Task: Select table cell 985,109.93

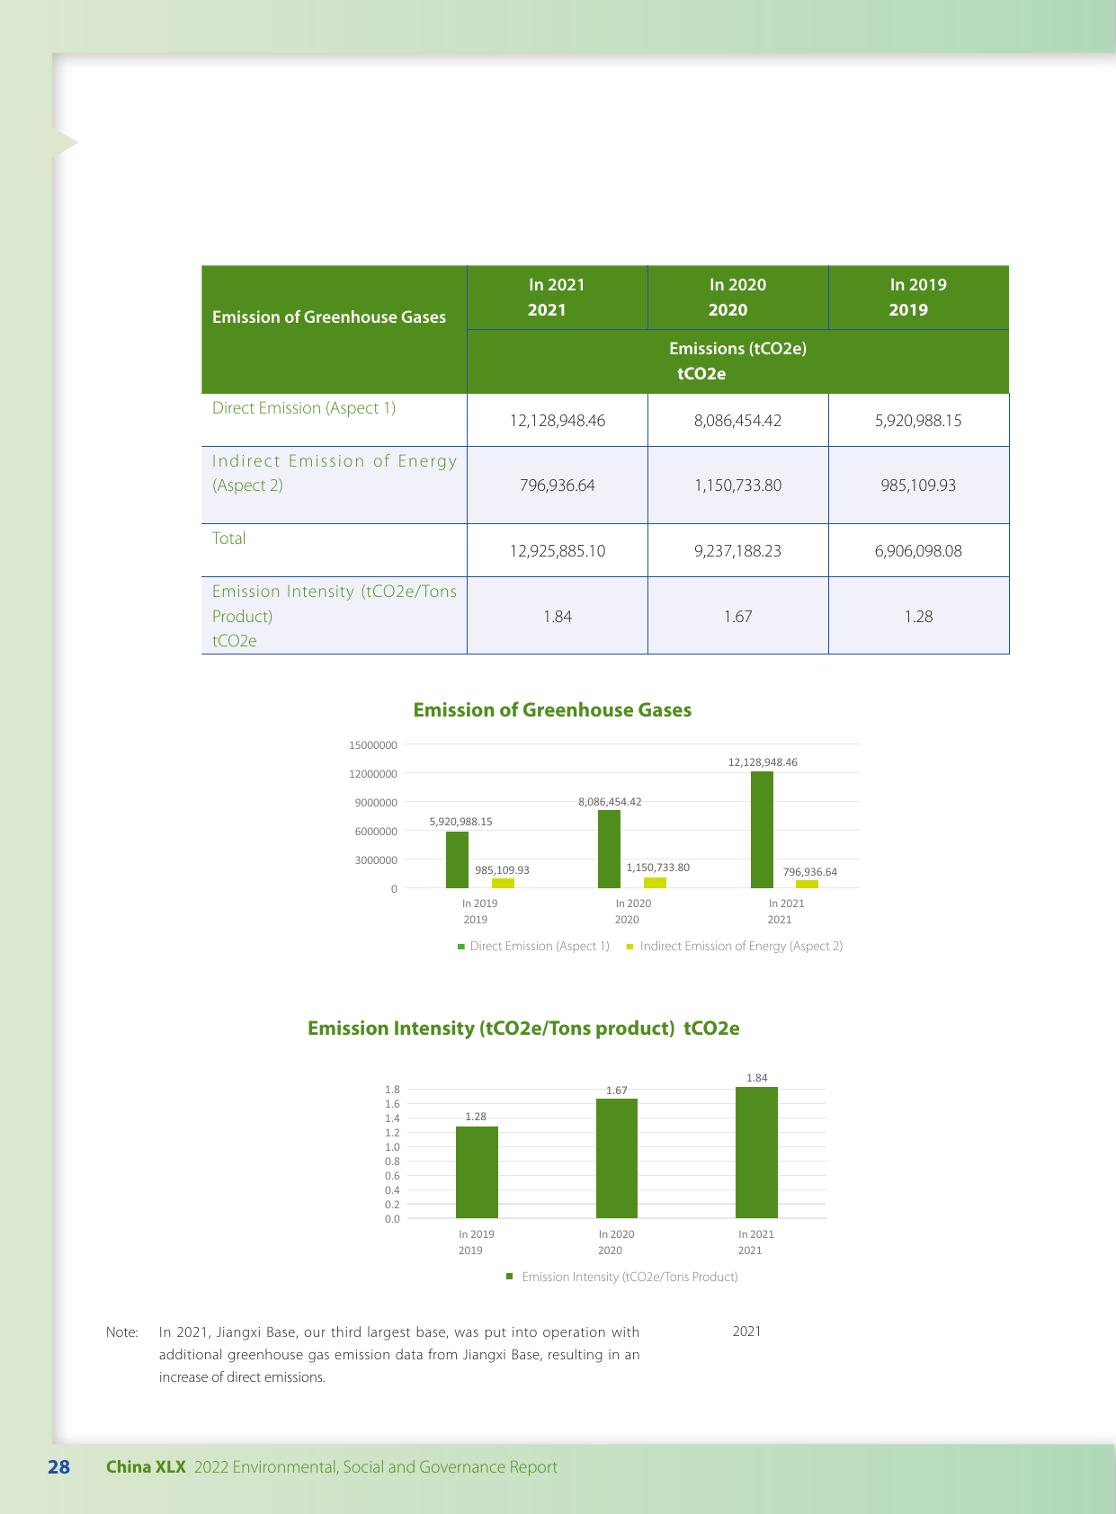Action: (x=918, y=485)
